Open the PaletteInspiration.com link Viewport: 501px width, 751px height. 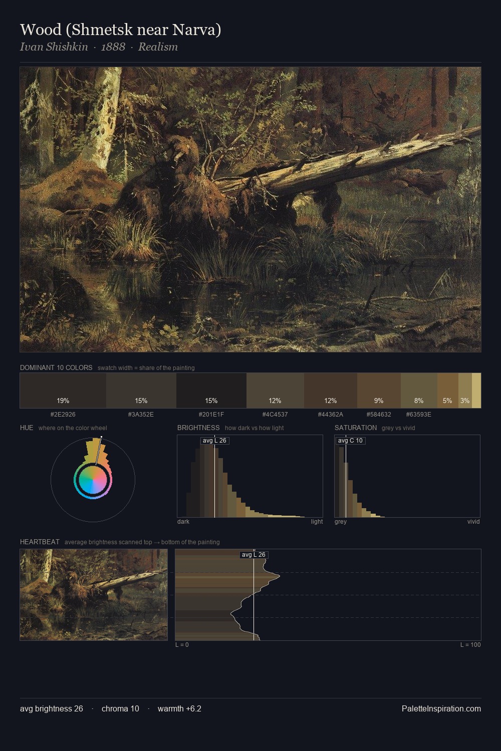(441, 708)
